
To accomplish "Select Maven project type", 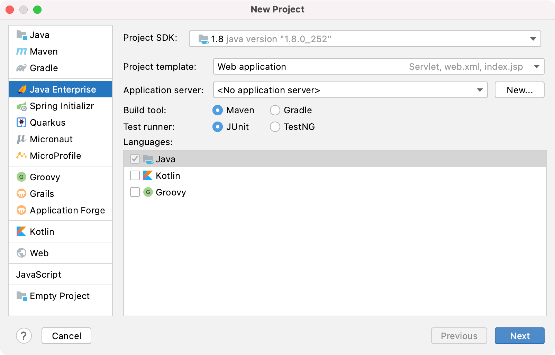I will (61, 51).
